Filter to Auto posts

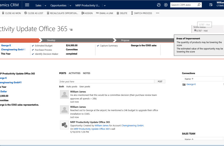71,87
